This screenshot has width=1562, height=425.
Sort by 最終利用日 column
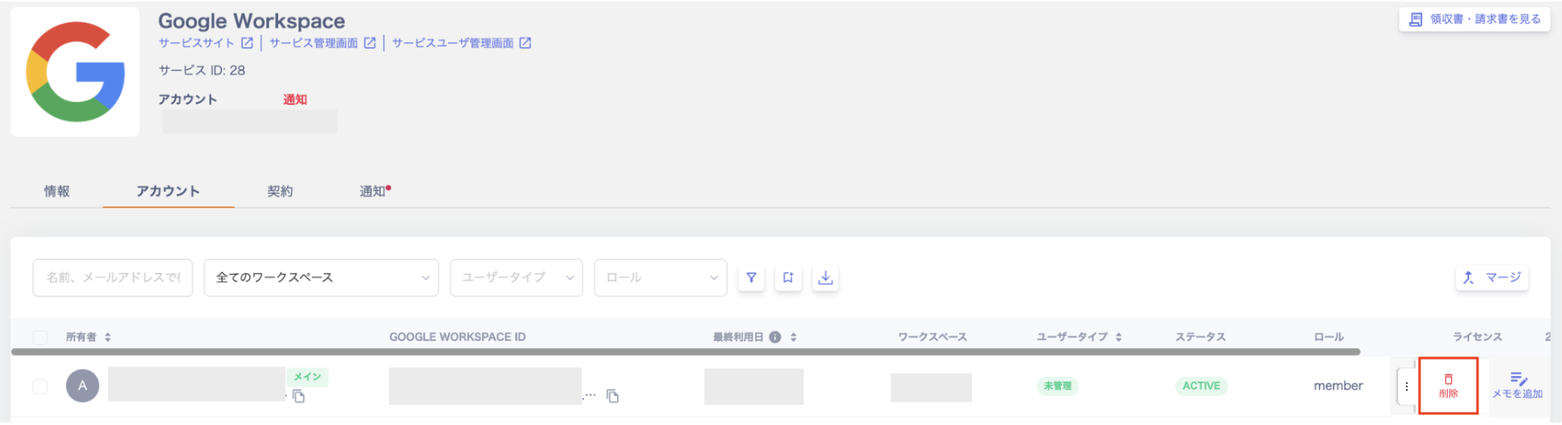tap(793, 337)
